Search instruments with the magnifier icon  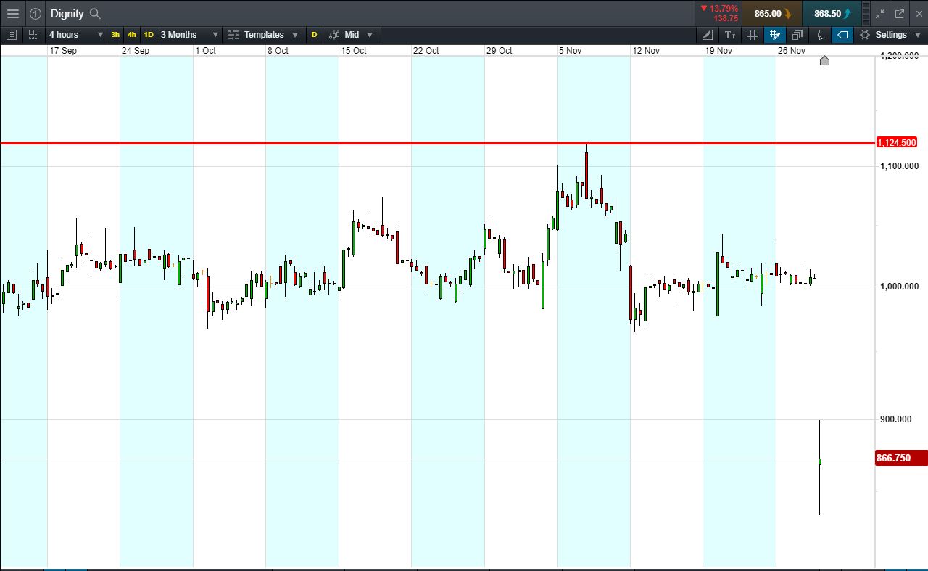pyautogui.click(x=95, y=14)
